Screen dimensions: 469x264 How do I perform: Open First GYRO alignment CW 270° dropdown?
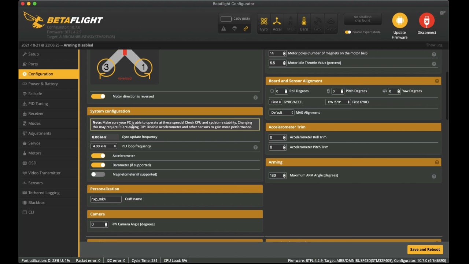point(338,102)
